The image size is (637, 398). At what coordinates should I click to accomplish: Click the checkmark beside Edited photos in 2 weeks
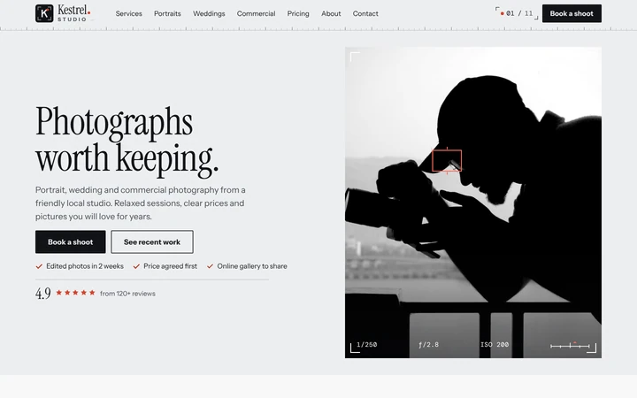tap(39, 266)
